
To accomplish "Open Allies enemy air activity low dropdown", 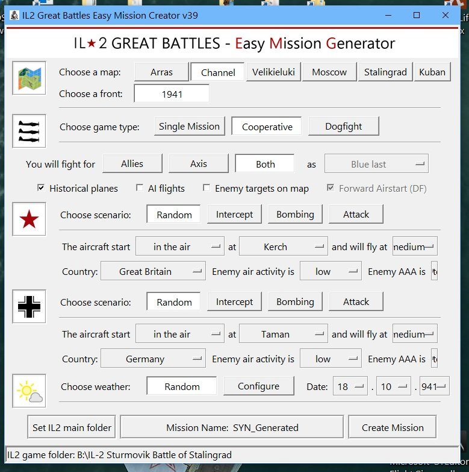I will click(331, 271).
